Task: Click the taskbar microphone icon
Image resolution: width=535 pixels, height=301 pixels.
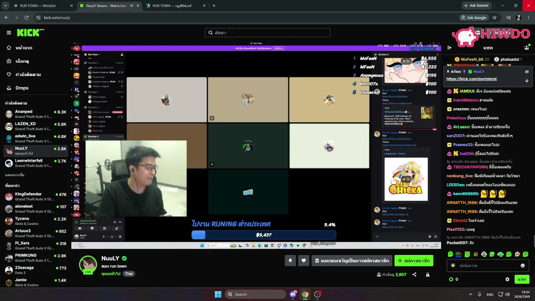Action: [479, 294]
